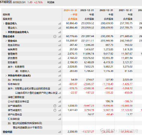Open chart icon for 加:其他收益 row
The height and width of the screenshot is (135, 142).
point(60,80)
